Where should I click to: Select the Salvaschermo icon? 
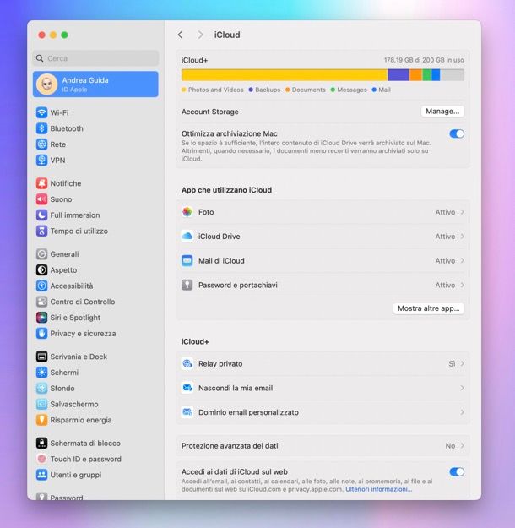[x=41, y=404]
